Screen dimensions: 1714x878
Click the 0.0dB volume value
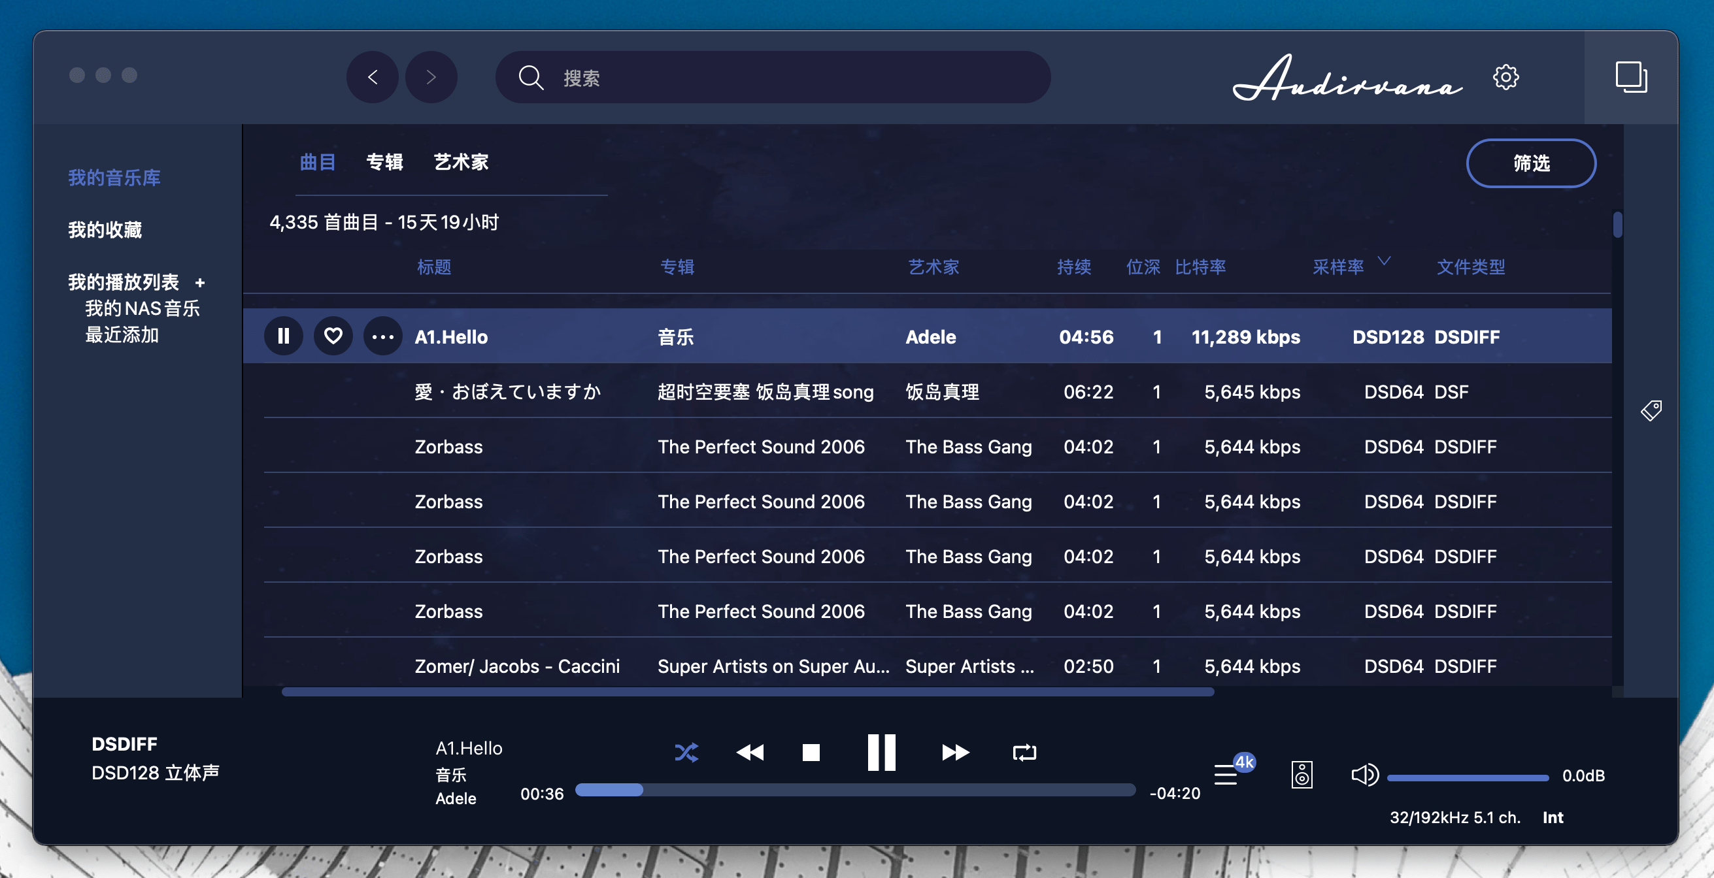1583,775
